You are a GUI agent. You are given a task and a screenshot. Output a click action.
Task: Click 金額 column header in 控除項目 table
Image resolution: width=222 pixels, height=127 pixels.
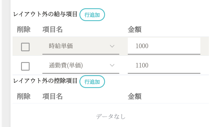[x=135, y=96]
